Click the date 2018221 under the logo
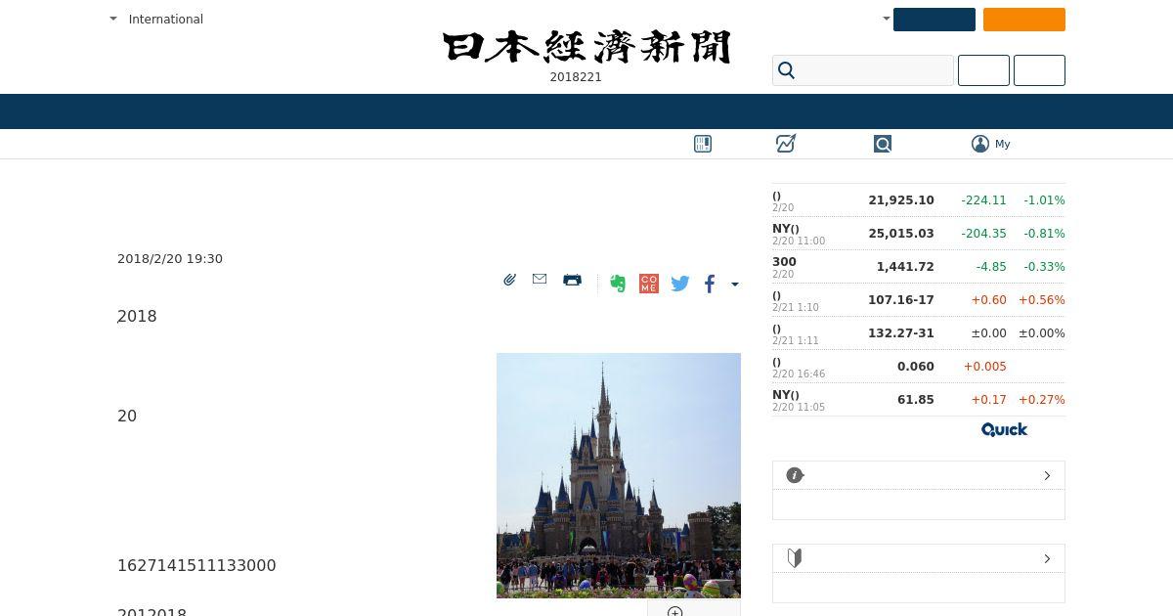Image resolution: width=1173 pixels, height=616 pixels. point(576,76)
